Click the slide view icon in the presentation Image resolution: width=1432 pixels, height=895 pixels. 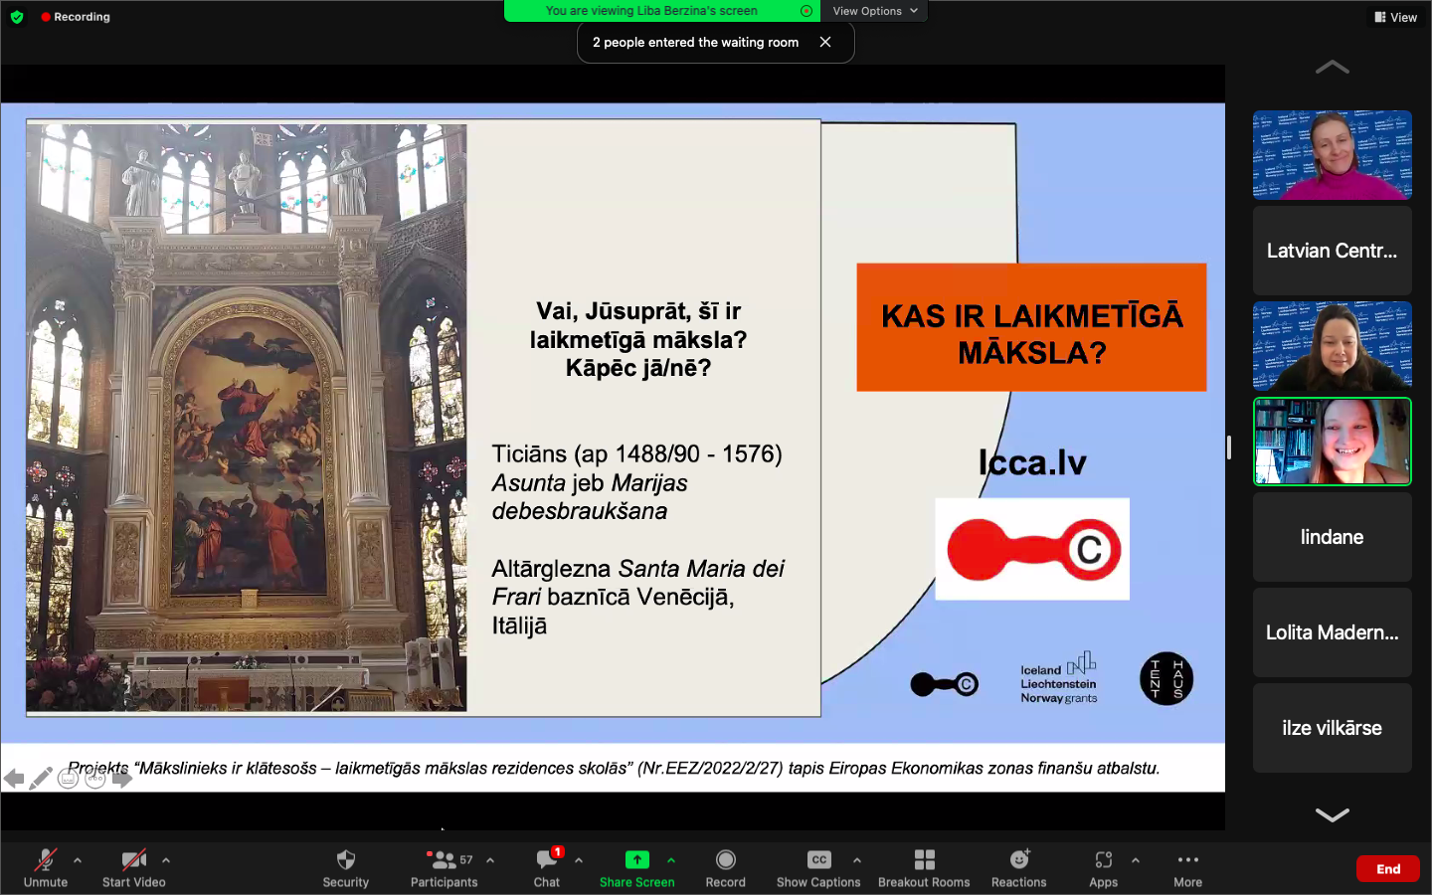pos(68,779)
